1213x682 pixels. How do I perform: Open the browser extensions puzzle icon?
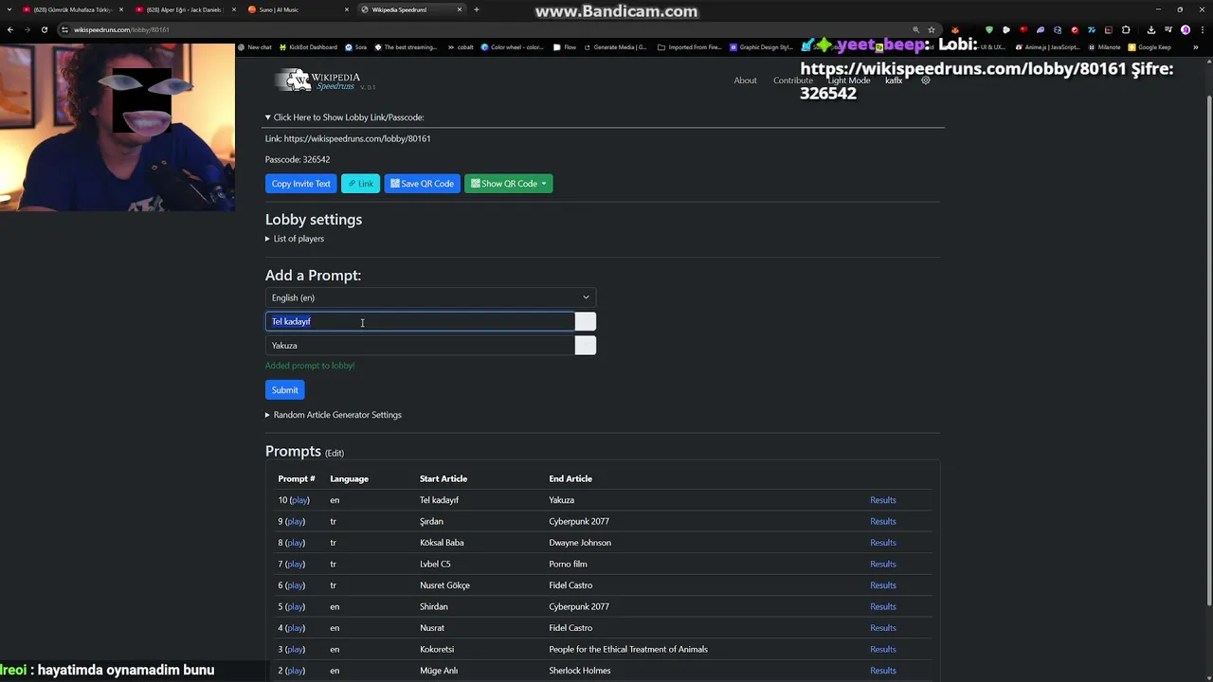click(1126, 29)
